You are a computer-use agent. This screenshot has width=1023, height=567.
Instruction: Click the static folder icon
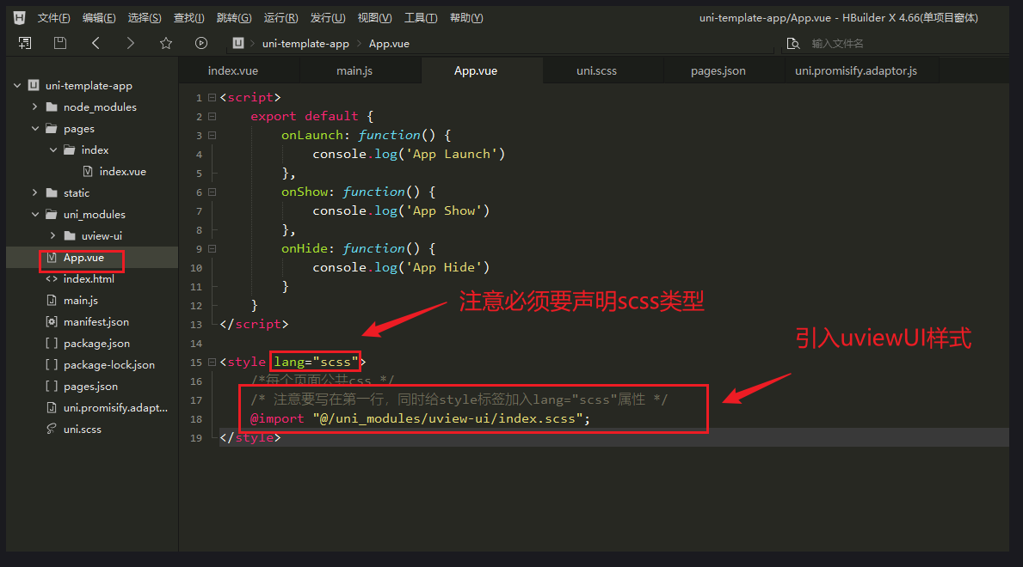52,193
